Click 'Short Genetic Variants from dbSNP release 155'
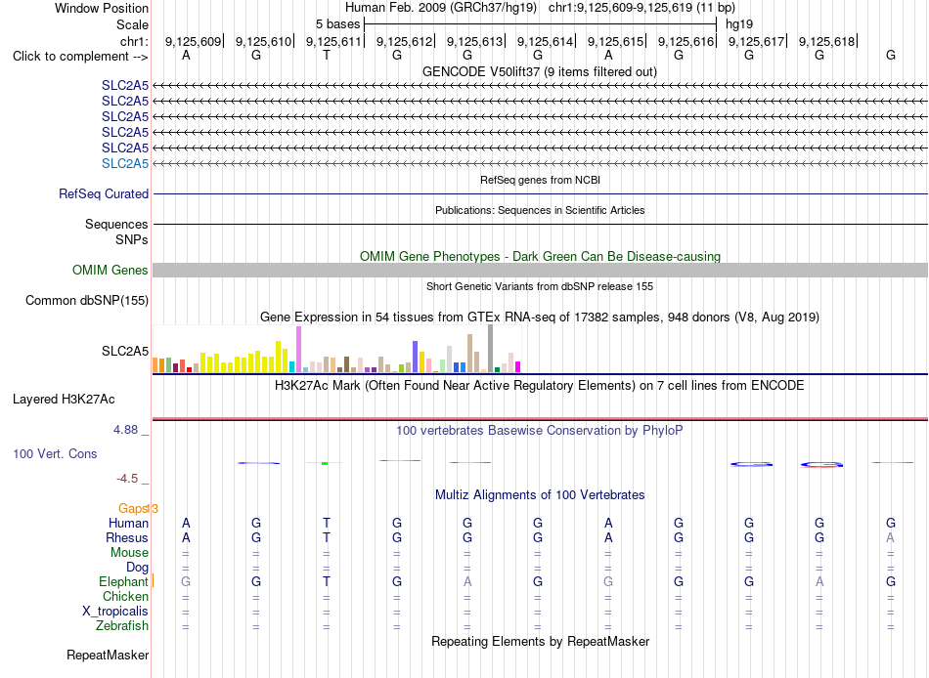929x678 pixels. (x=540, y=286)
